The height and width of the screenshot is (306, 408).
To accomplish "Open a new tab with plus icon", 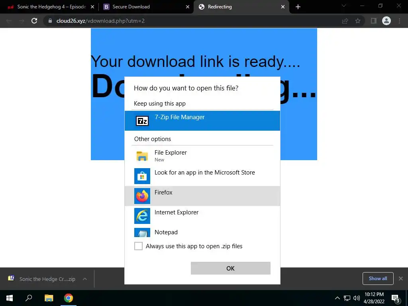I will (298, 7).
